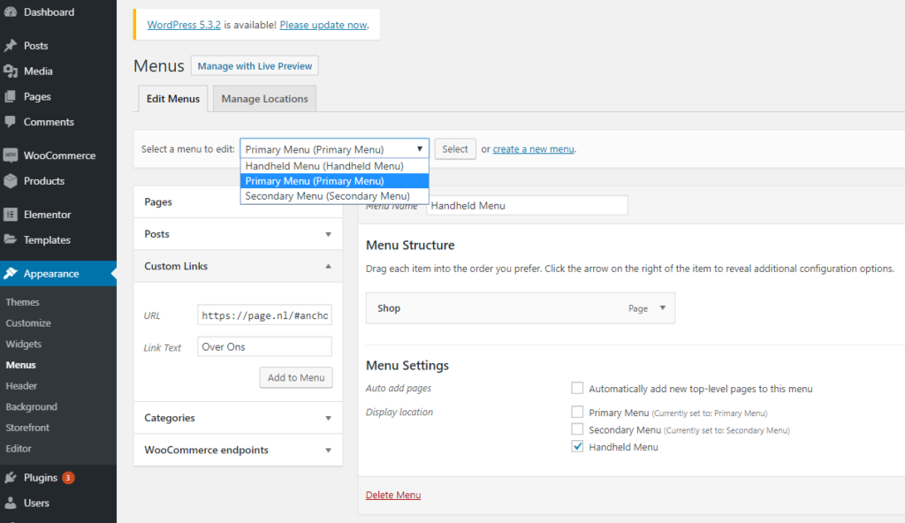
Task: Open Posts in the admin sidebar
Action: click(x=57, y=46)
